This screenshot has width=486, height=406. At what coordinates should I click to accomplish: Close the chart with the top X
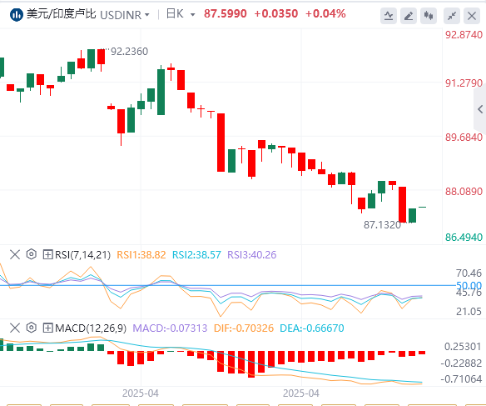472,16
